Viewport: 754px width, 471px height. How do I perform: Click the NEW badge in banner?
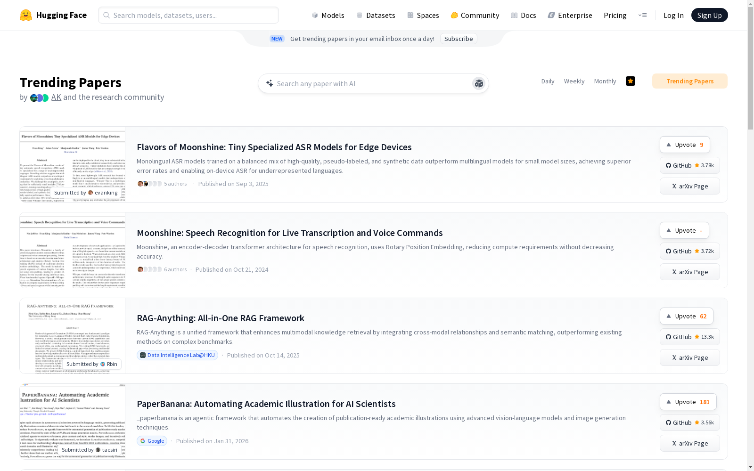tap(277, 39)
